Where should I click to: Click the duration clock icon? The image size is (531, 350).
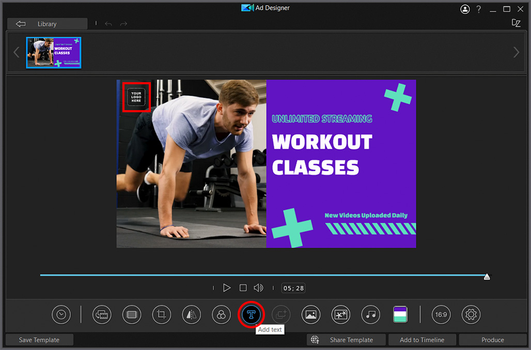[x=61, y=314]
